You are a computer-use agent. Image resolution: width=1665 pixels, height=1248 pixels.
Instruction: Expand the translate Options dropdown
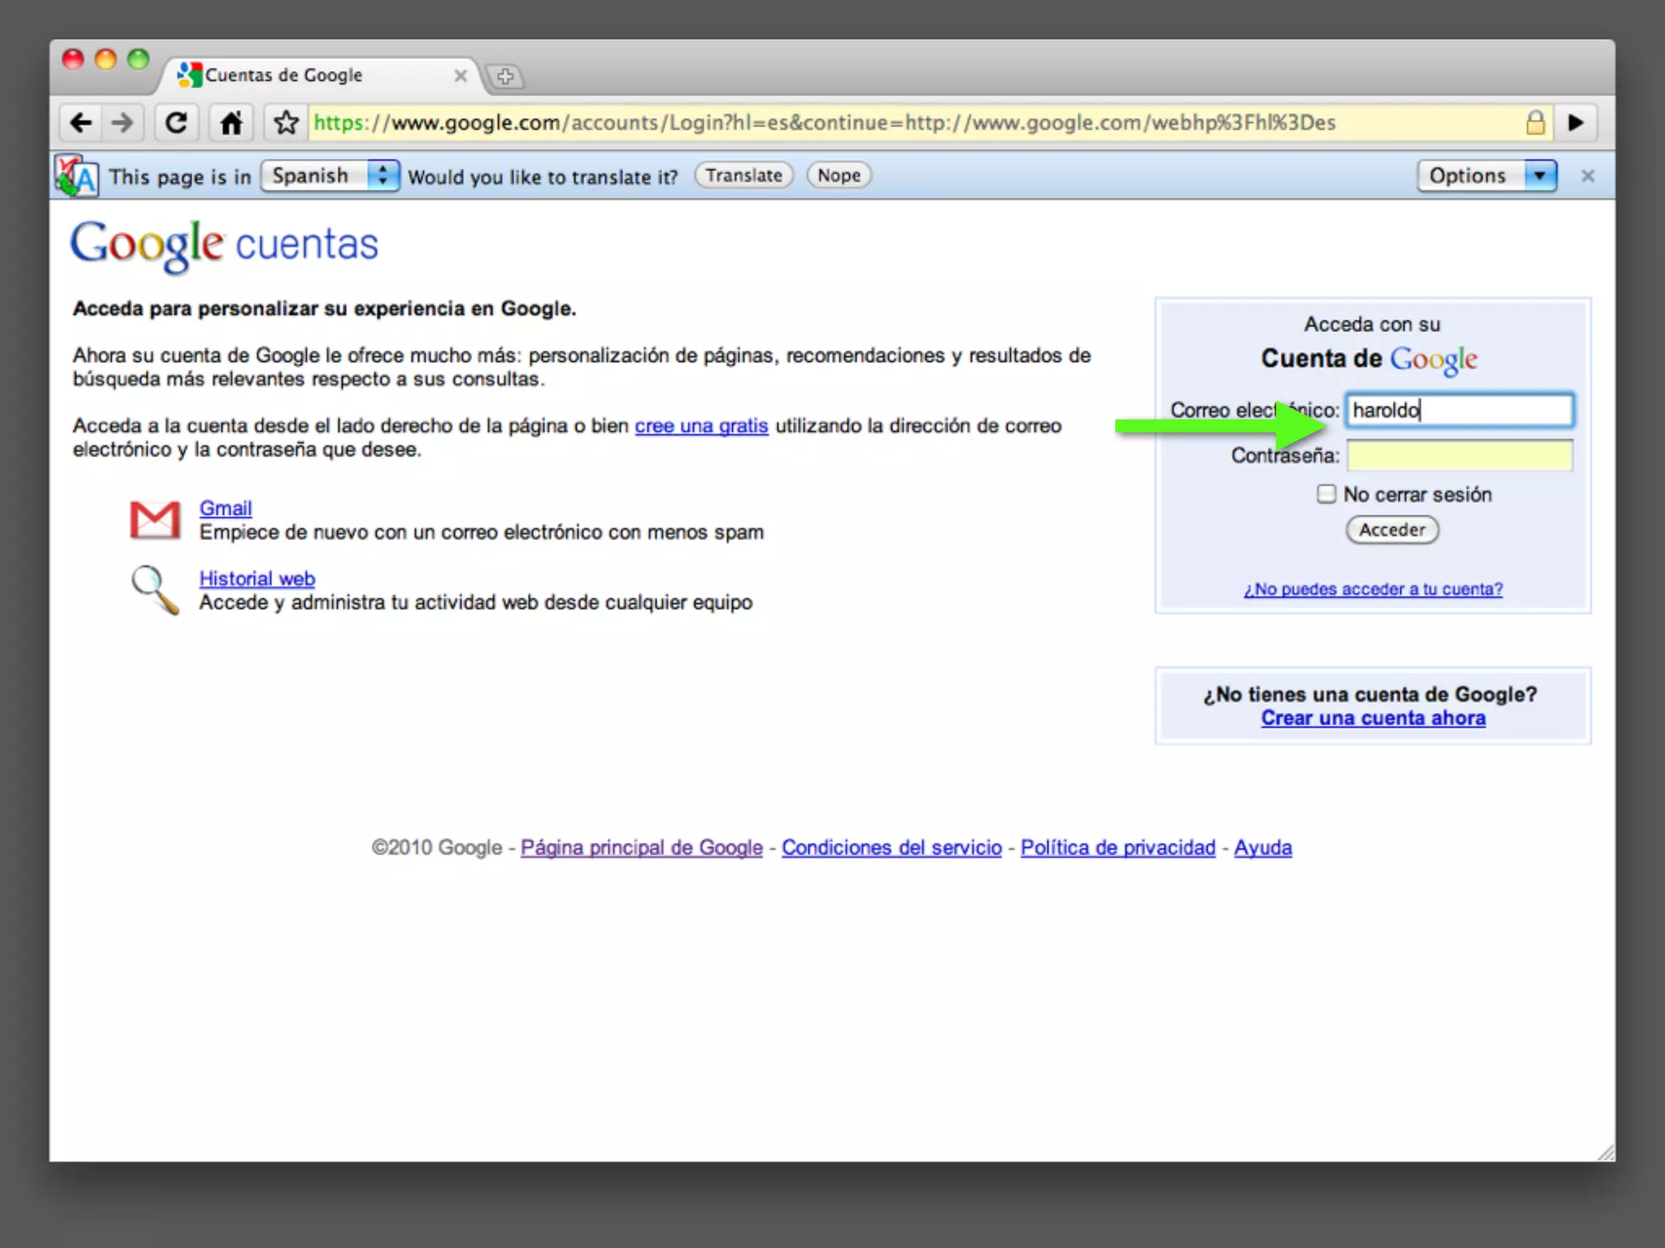(x=1486, y=175)
